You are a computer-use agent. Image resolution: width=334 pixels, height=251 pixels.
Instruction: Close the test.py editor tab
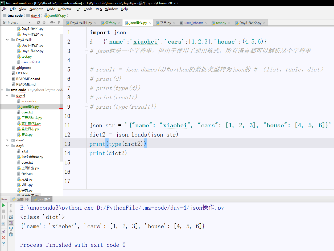(229, 23)
